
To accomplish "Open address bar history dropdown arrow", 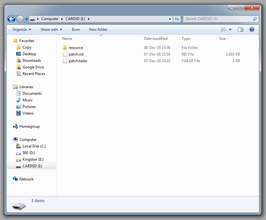I will coord(170,19).
